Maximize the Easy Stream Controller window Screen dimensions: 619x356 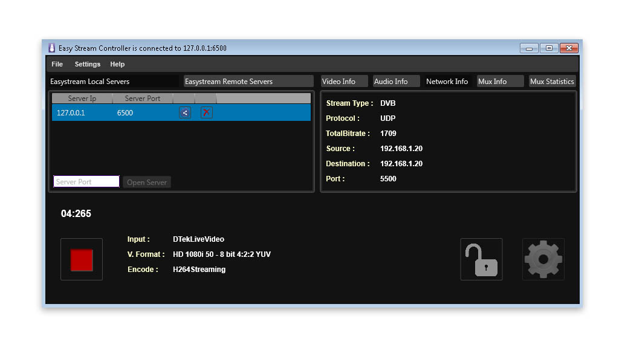pyautogui.click(x=549, y=48)
